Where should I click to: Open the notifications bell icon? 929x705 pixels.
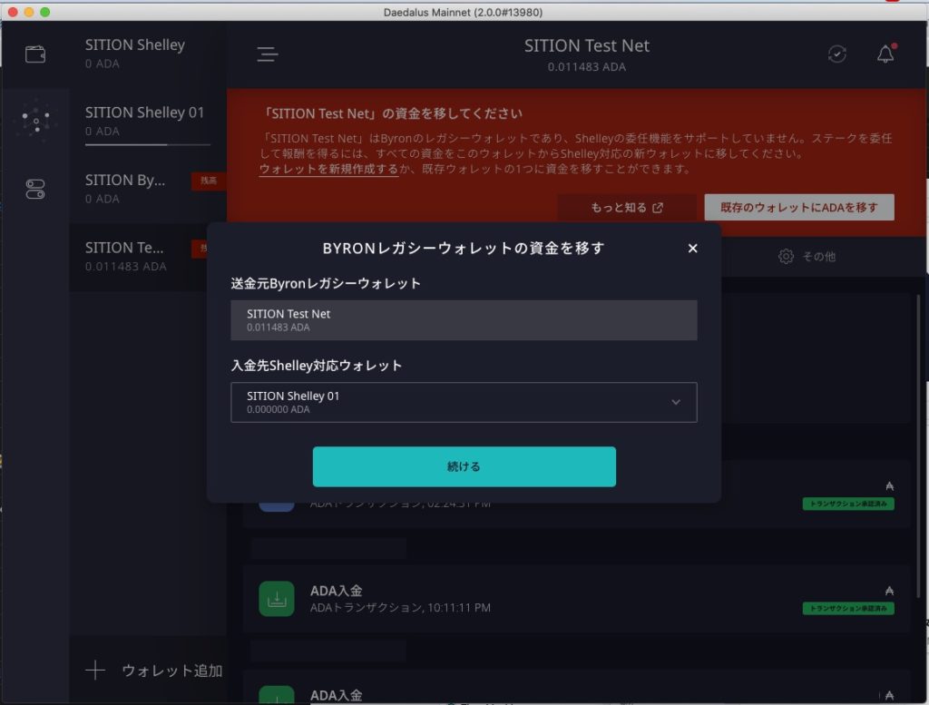pyautogui.click(x=885, y=54)
